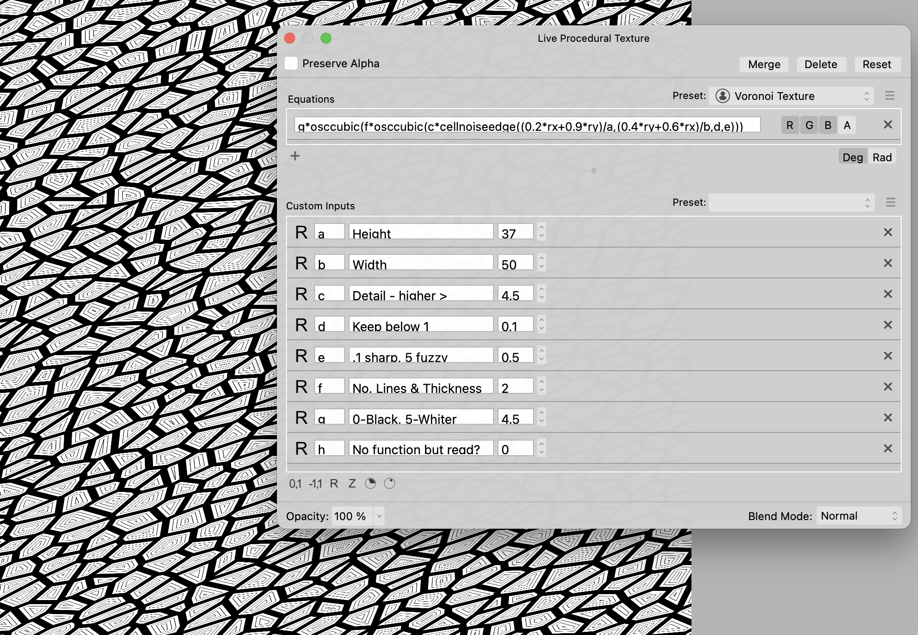Image resolution: width=918 pixels, height=635 pixels.
Task: Open the Opacity dropdown arrow
Action: 379,516
